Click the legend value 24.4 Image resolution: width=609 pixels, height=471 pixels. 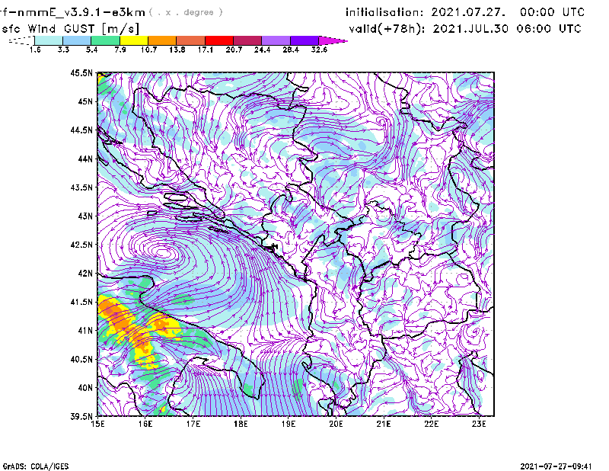(x=262, y=50)
